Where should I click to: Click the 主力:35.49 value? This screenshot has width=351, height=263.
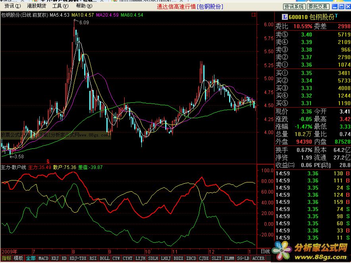(40, 167)
